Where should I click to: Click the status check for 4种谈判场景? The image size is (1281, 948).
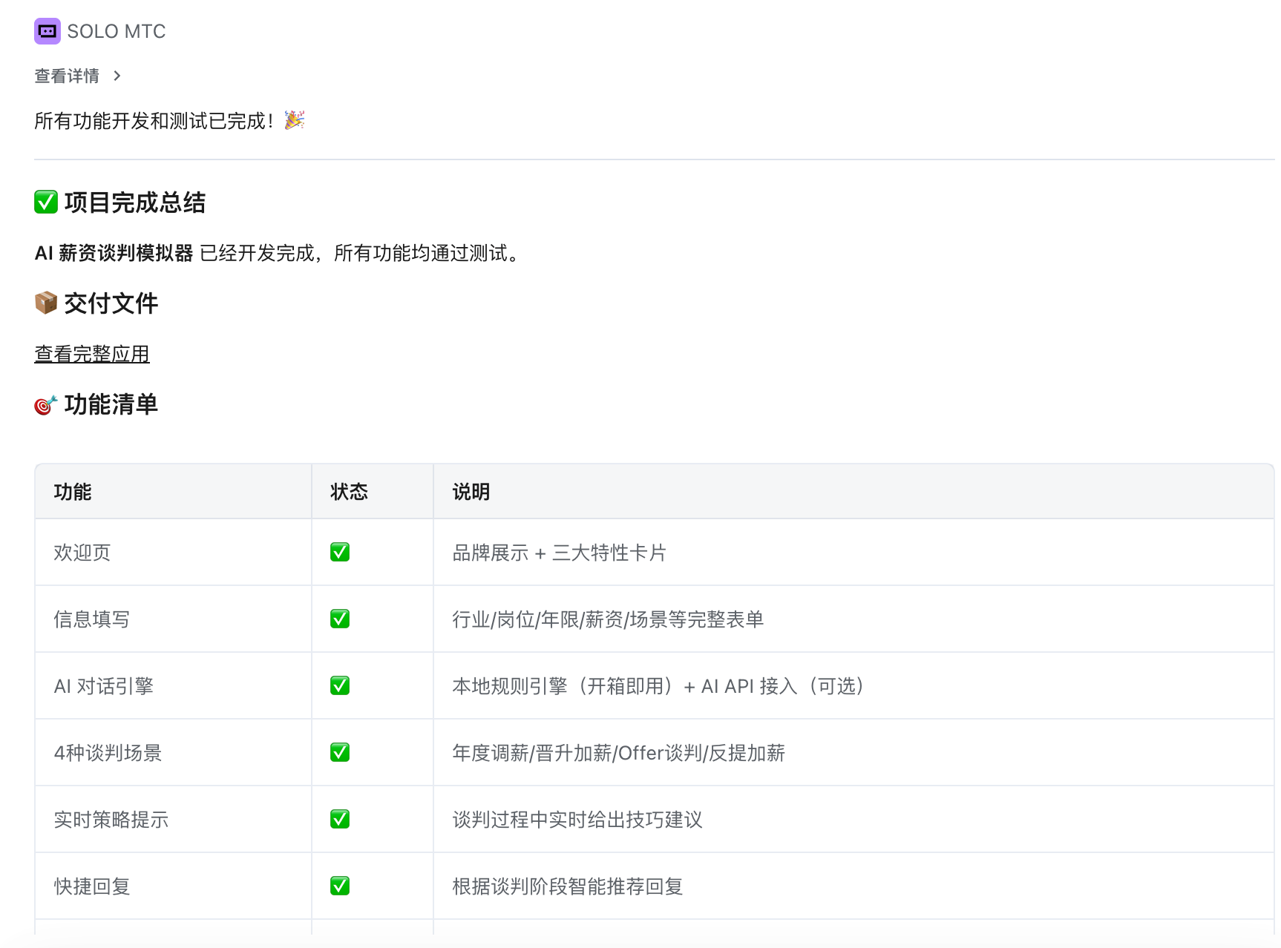340,753
